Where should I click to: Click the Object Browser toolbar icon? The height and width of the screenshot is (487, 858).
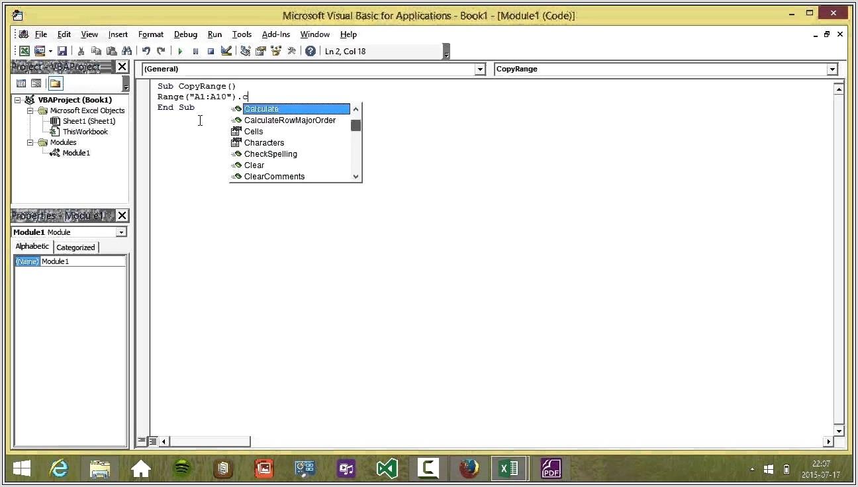(x=276, y=51)
